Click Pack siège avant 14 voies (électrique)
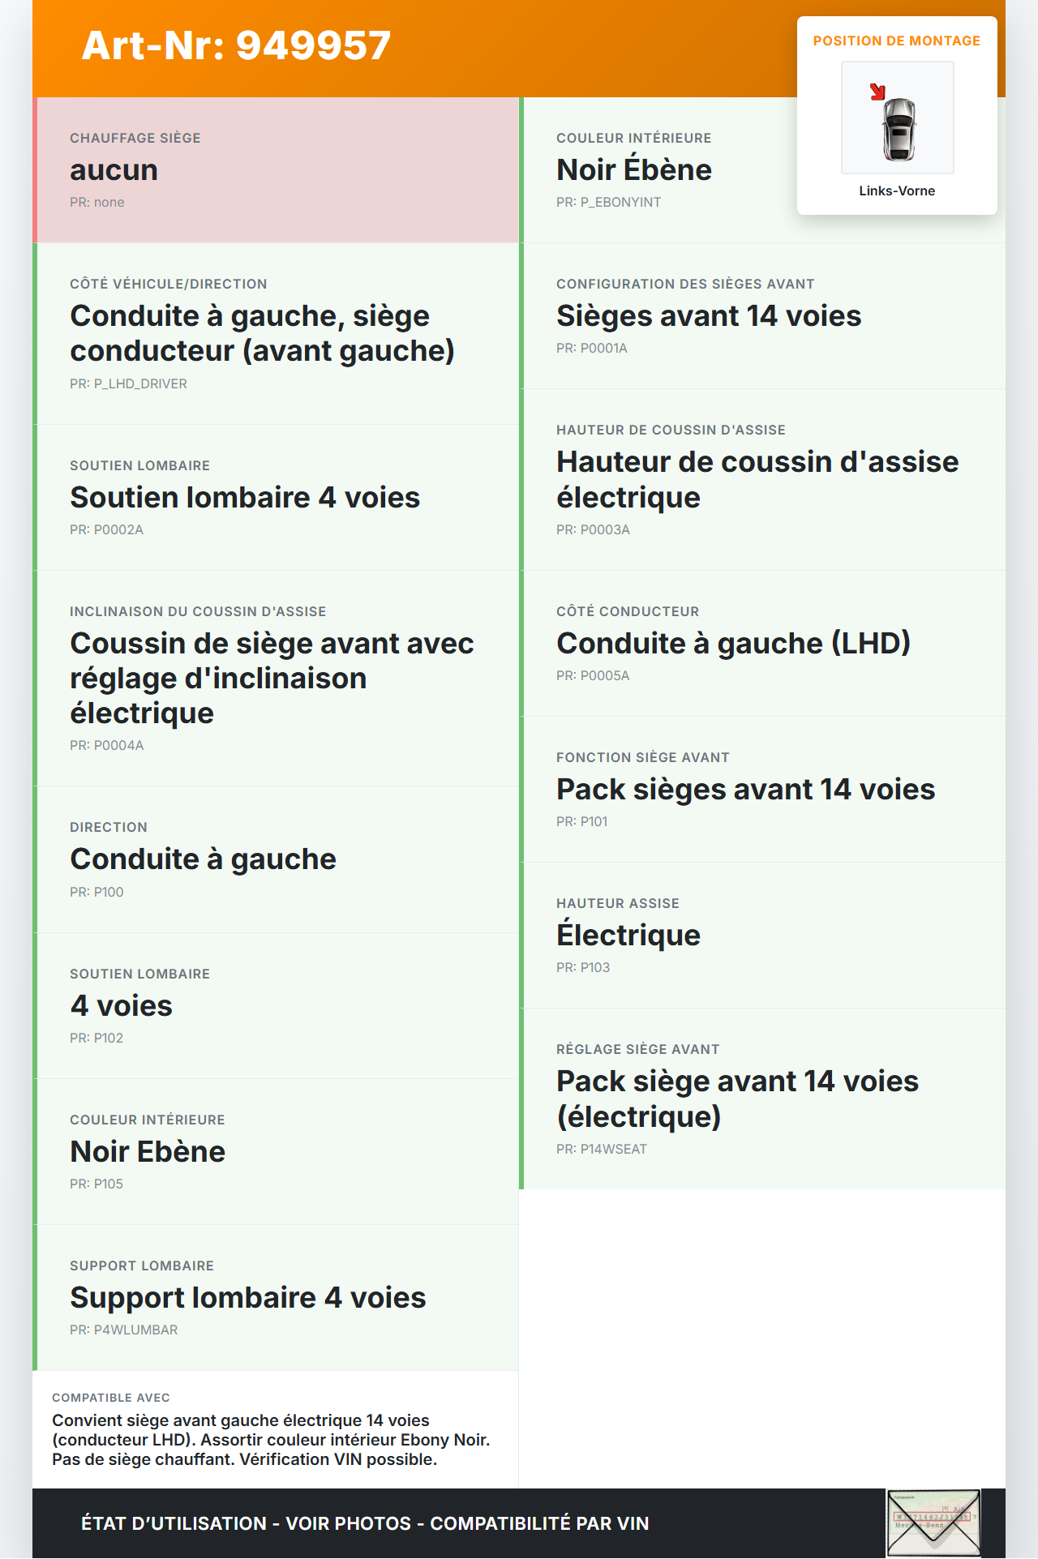 coord(736,1099)
